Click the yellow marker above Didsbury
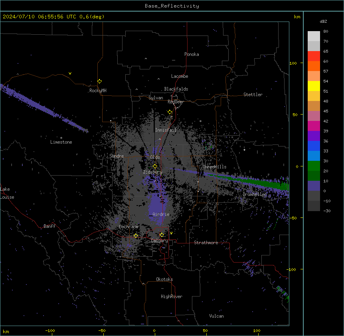Screen dimensions: 344x336 click(155, 166)
